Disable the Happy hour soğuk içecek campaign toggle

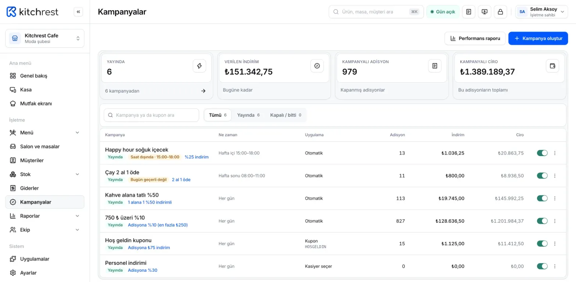tap(542, 153)
